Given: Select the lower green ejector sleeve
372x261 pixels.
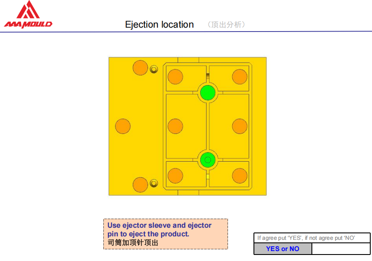Looking at the screenshot, I should (208, 160).
